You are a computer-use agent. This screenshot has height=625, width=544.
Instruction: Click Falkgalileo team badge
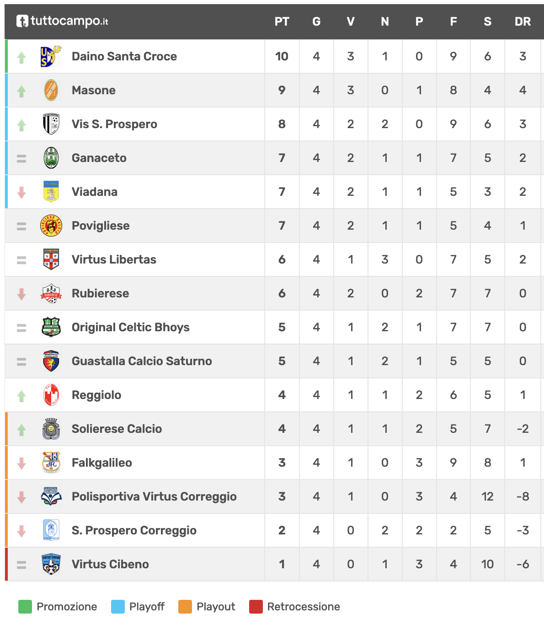pyautogui.click(x=51, y=463)
